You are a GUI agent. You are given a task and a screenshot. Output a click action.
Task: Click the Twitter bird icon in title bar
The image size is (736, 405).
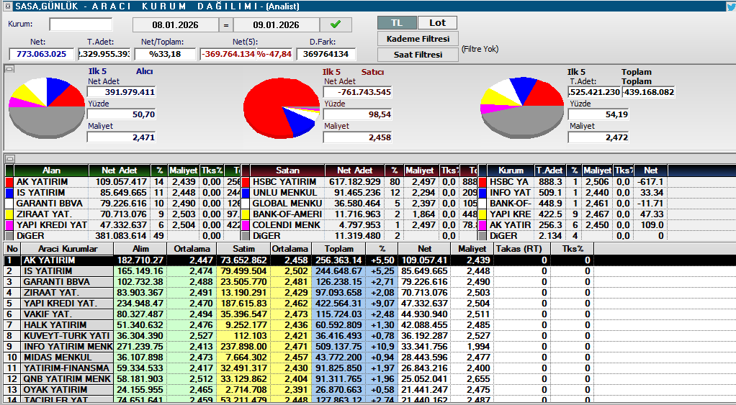(x=730, y=6)
